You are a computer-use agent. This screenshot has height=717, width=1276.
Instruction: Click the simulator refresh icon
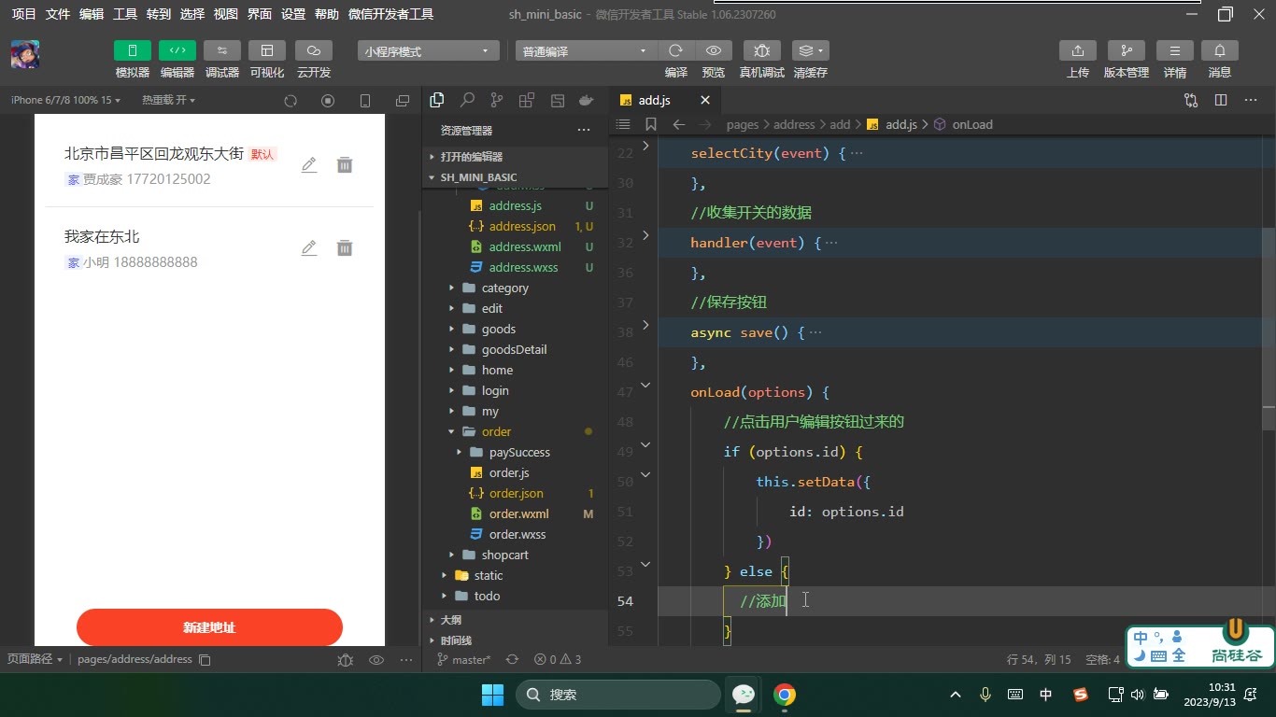tap(291, 101)
